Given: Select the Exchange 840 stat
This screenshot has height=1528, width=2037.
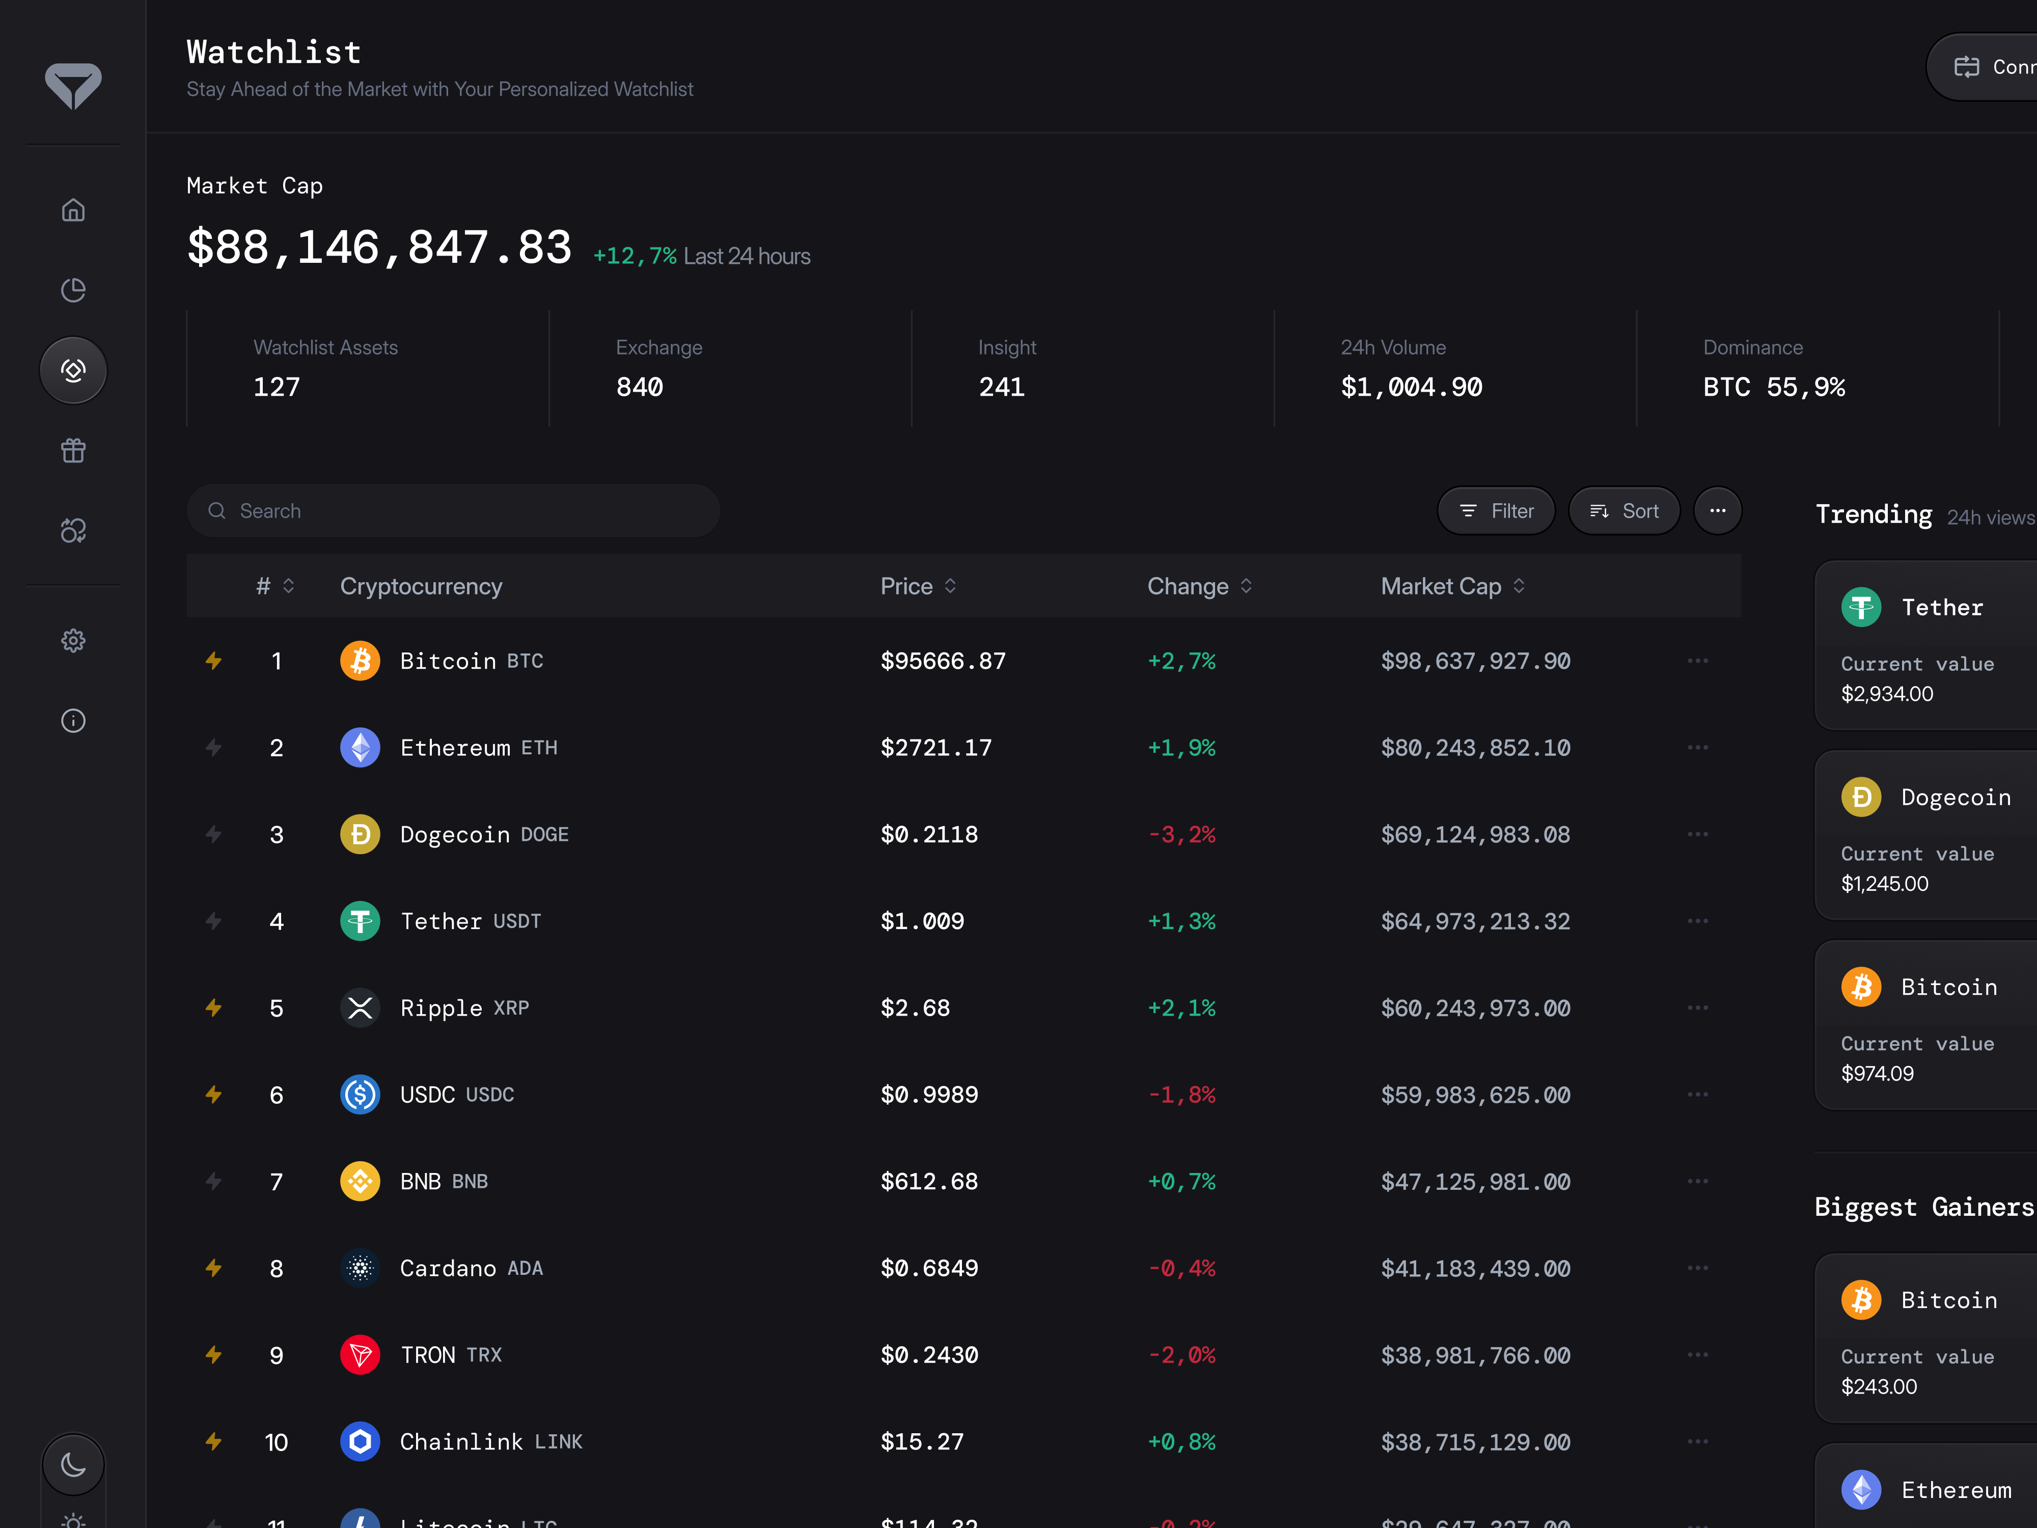Looking at the screenshot, I should pyautogui.click(x=730, y=368).
